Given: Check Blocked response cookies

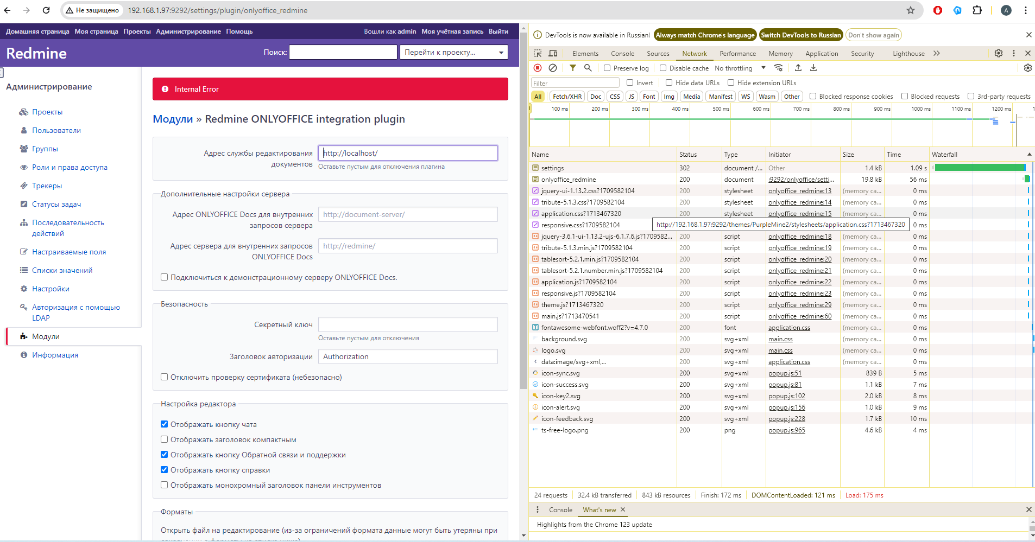Looking at the screenshot, I should [x=813, y=96].
